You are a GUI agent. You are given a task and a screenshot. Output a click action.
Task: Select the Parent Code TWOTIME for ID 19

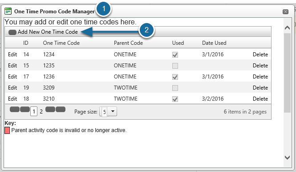pyautogui.click(x=126, y=88)
